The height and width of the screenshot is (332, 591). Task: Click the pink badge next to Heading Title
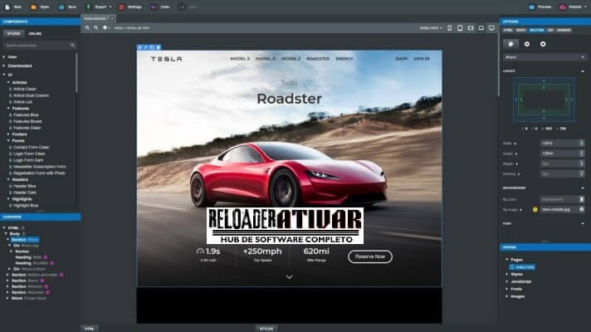(x=45, y=257)
